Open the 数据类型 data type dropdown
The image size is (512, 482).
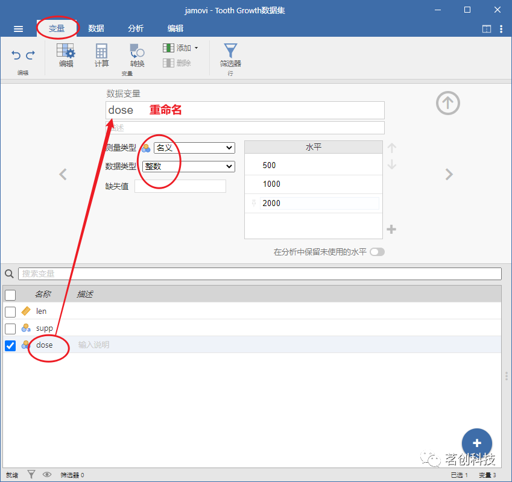tap(189, 166)
